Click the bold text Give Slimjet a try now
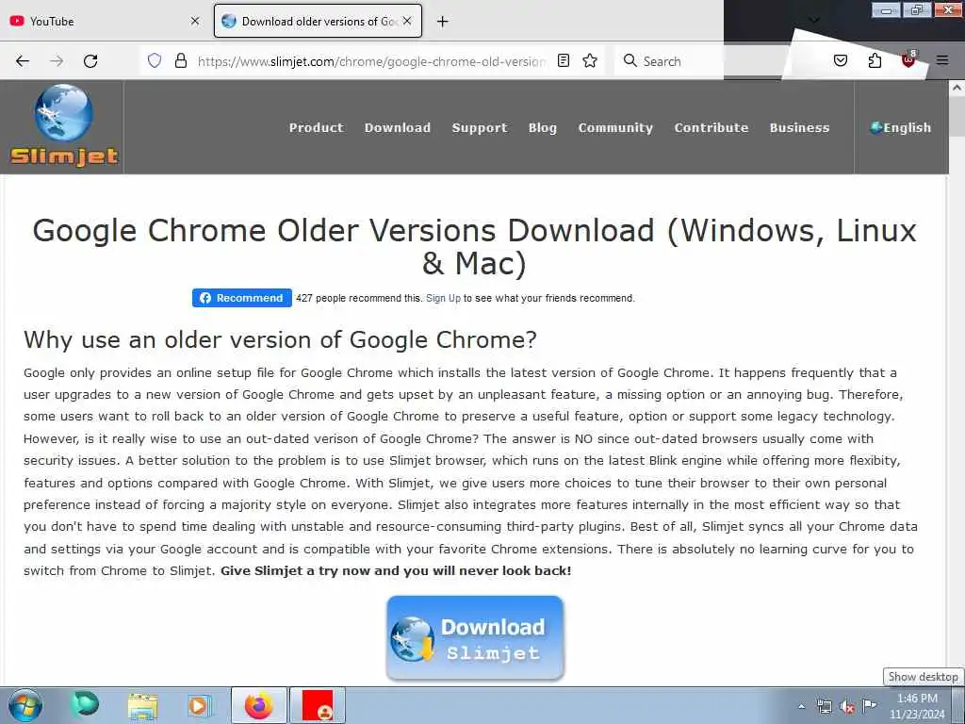The width and height of the screenshot is (965, 724). pos(396,570)
